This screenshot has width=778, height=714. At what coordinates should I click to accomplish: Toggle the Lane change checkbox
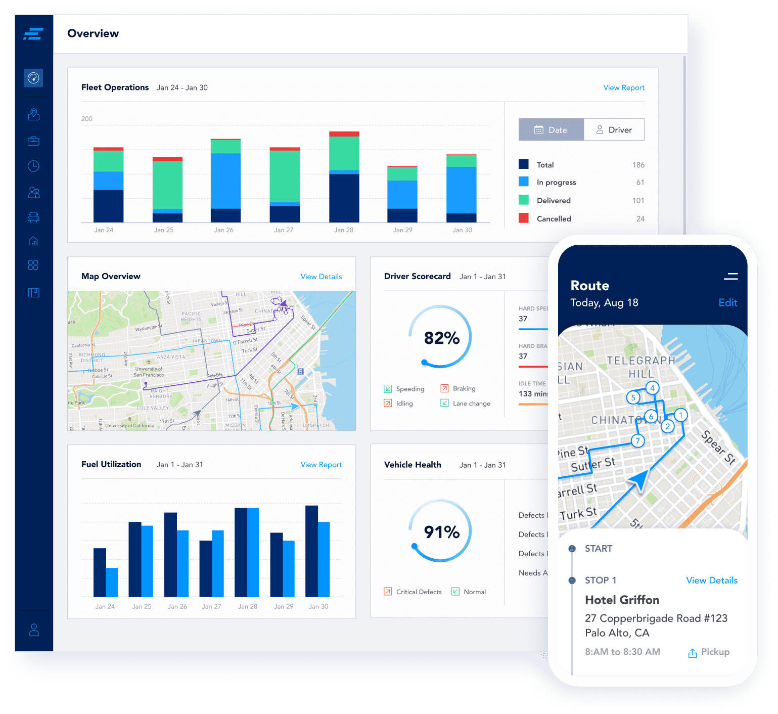444,403
